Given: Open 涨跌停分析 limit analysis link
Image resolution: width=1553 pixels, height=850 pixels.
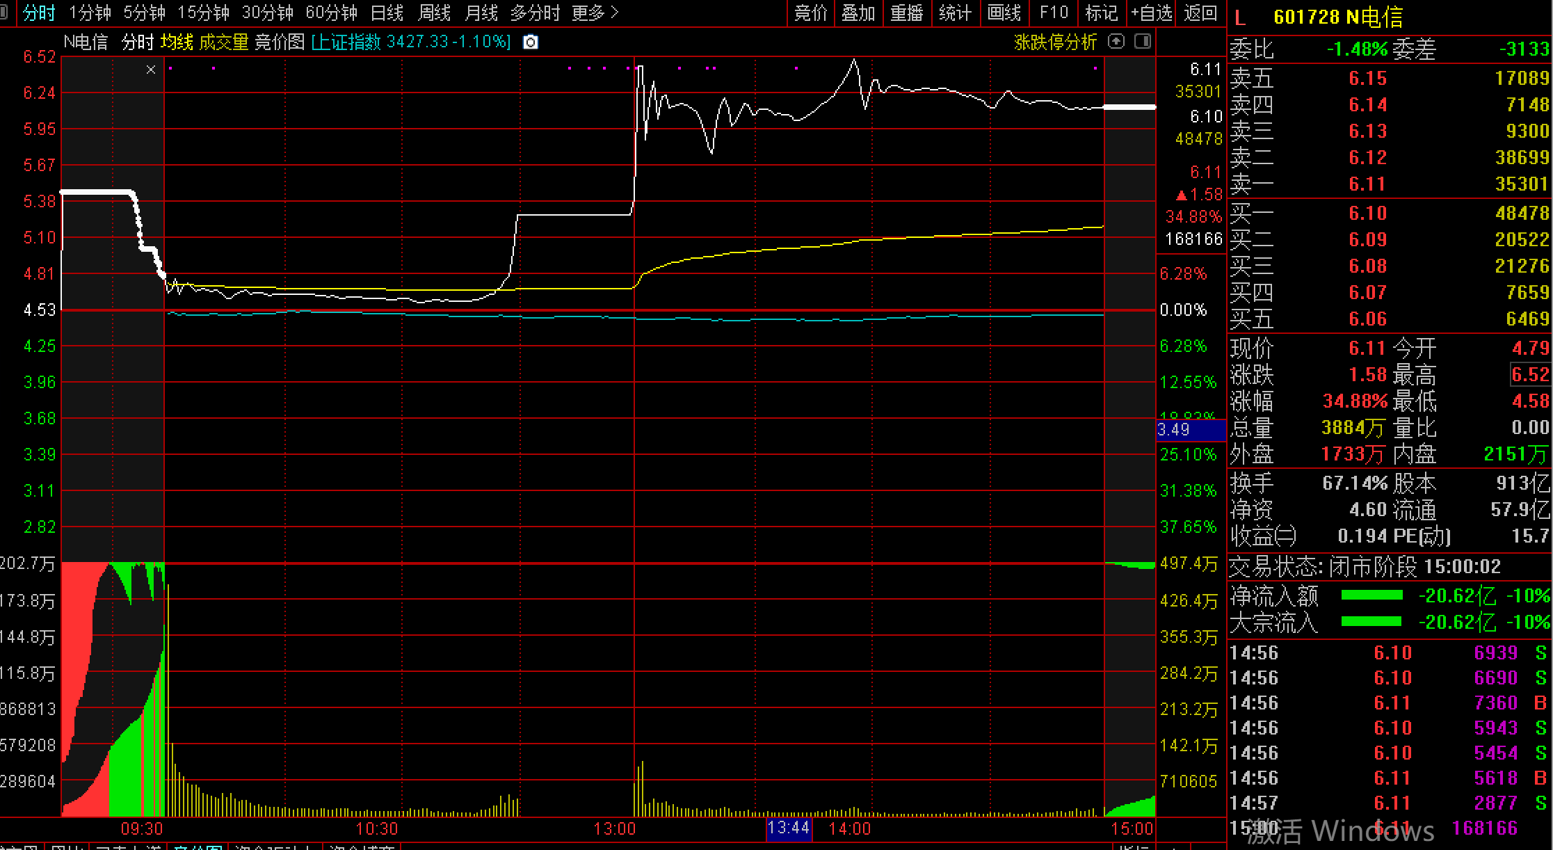Looking at the screenshot, I should (1055, 42).
